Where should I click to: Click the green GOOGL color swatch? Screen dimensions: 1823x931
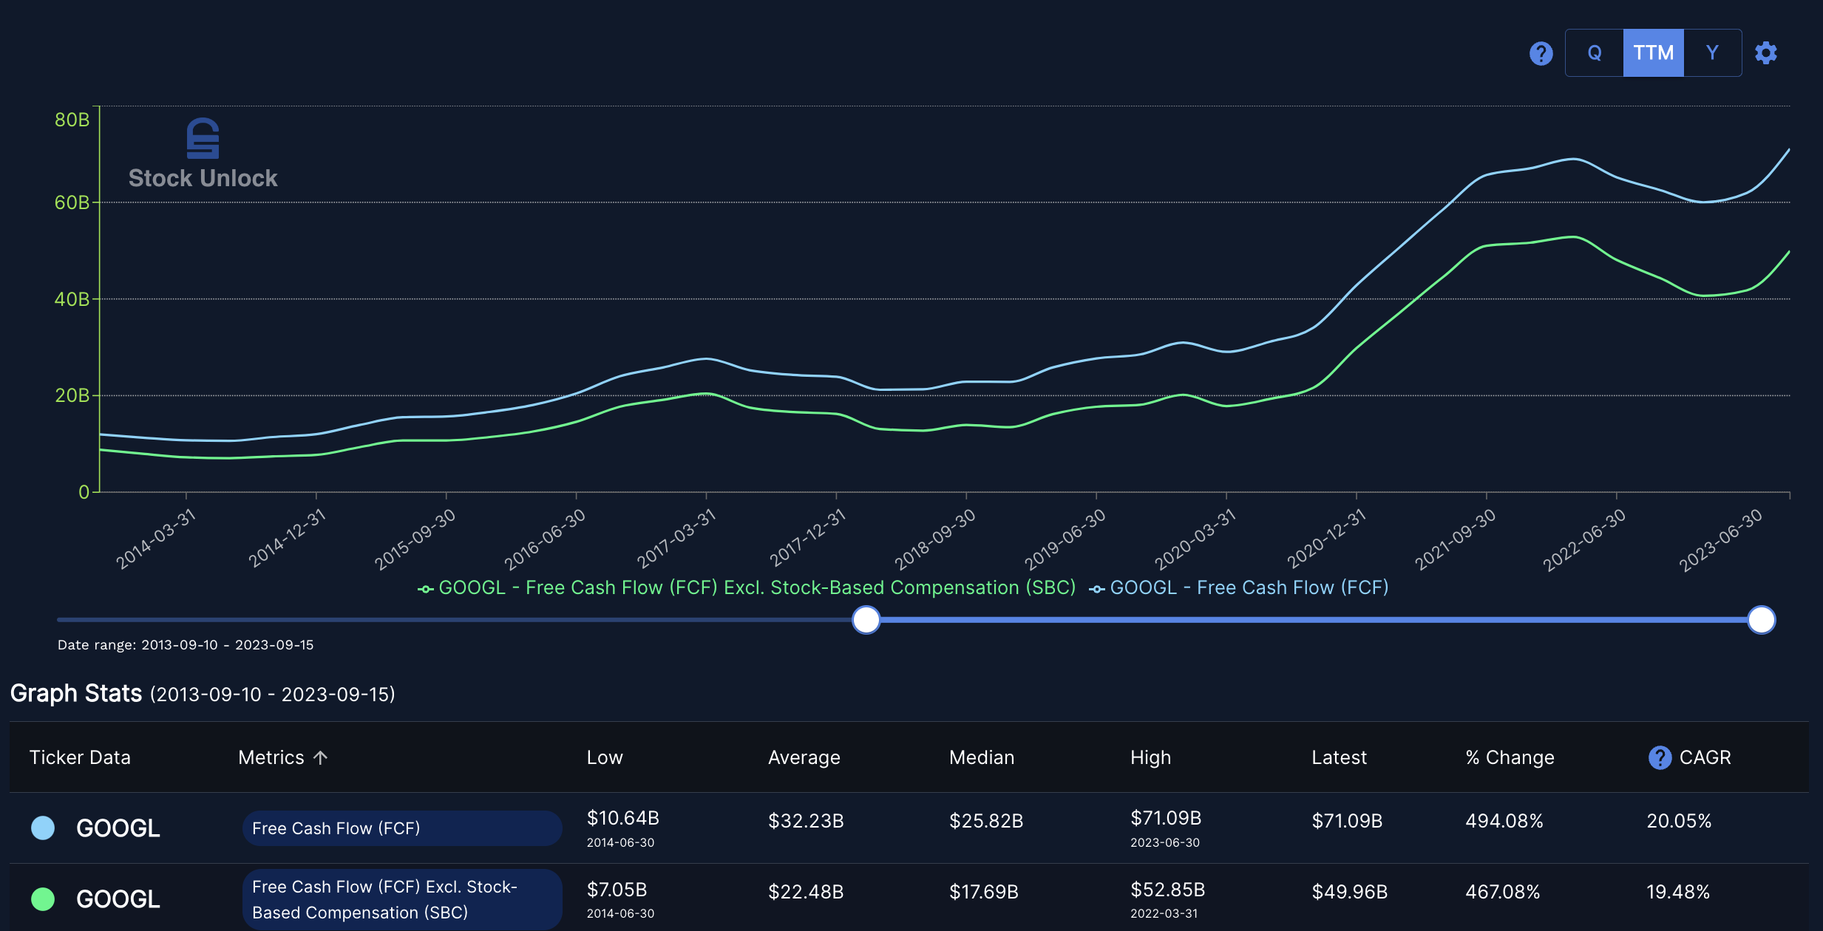pyautogui.click(x=43, y=899)
